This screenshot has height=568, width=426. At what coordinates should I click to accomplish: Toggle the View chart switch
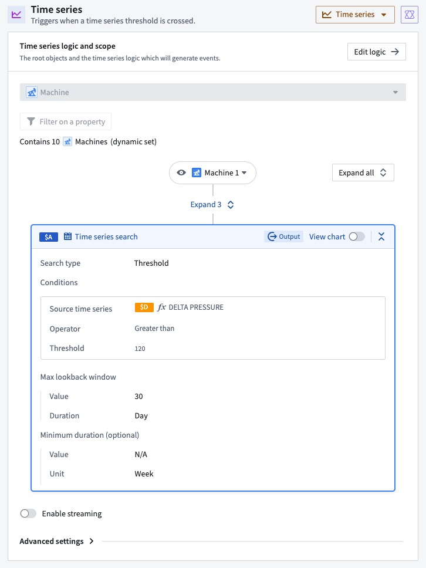pos(357,236)
